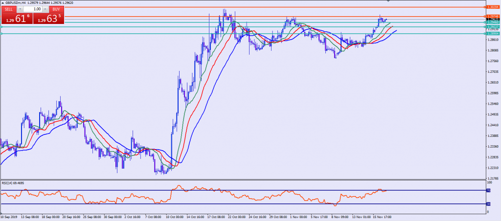
Task: Increase lot volume with the up arrow
Action: tap(46, 9)
